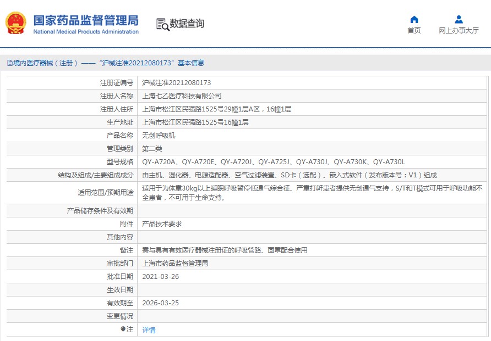Image resolution: width=491 pixels, height=341 pixels.
Task: Select expiry date 2026-03-25
Action: (x=160, y=303)
